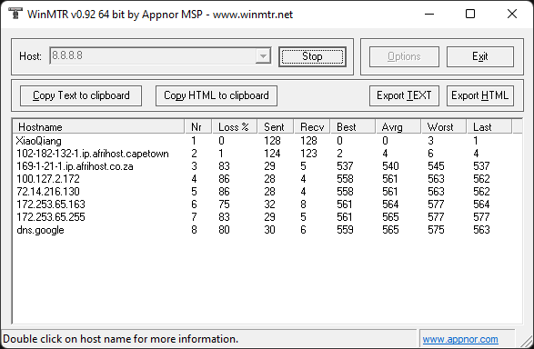Viewport: 534px width, 349px height.
Task: Sort by the Hostname column header
Action: [98, 127]
